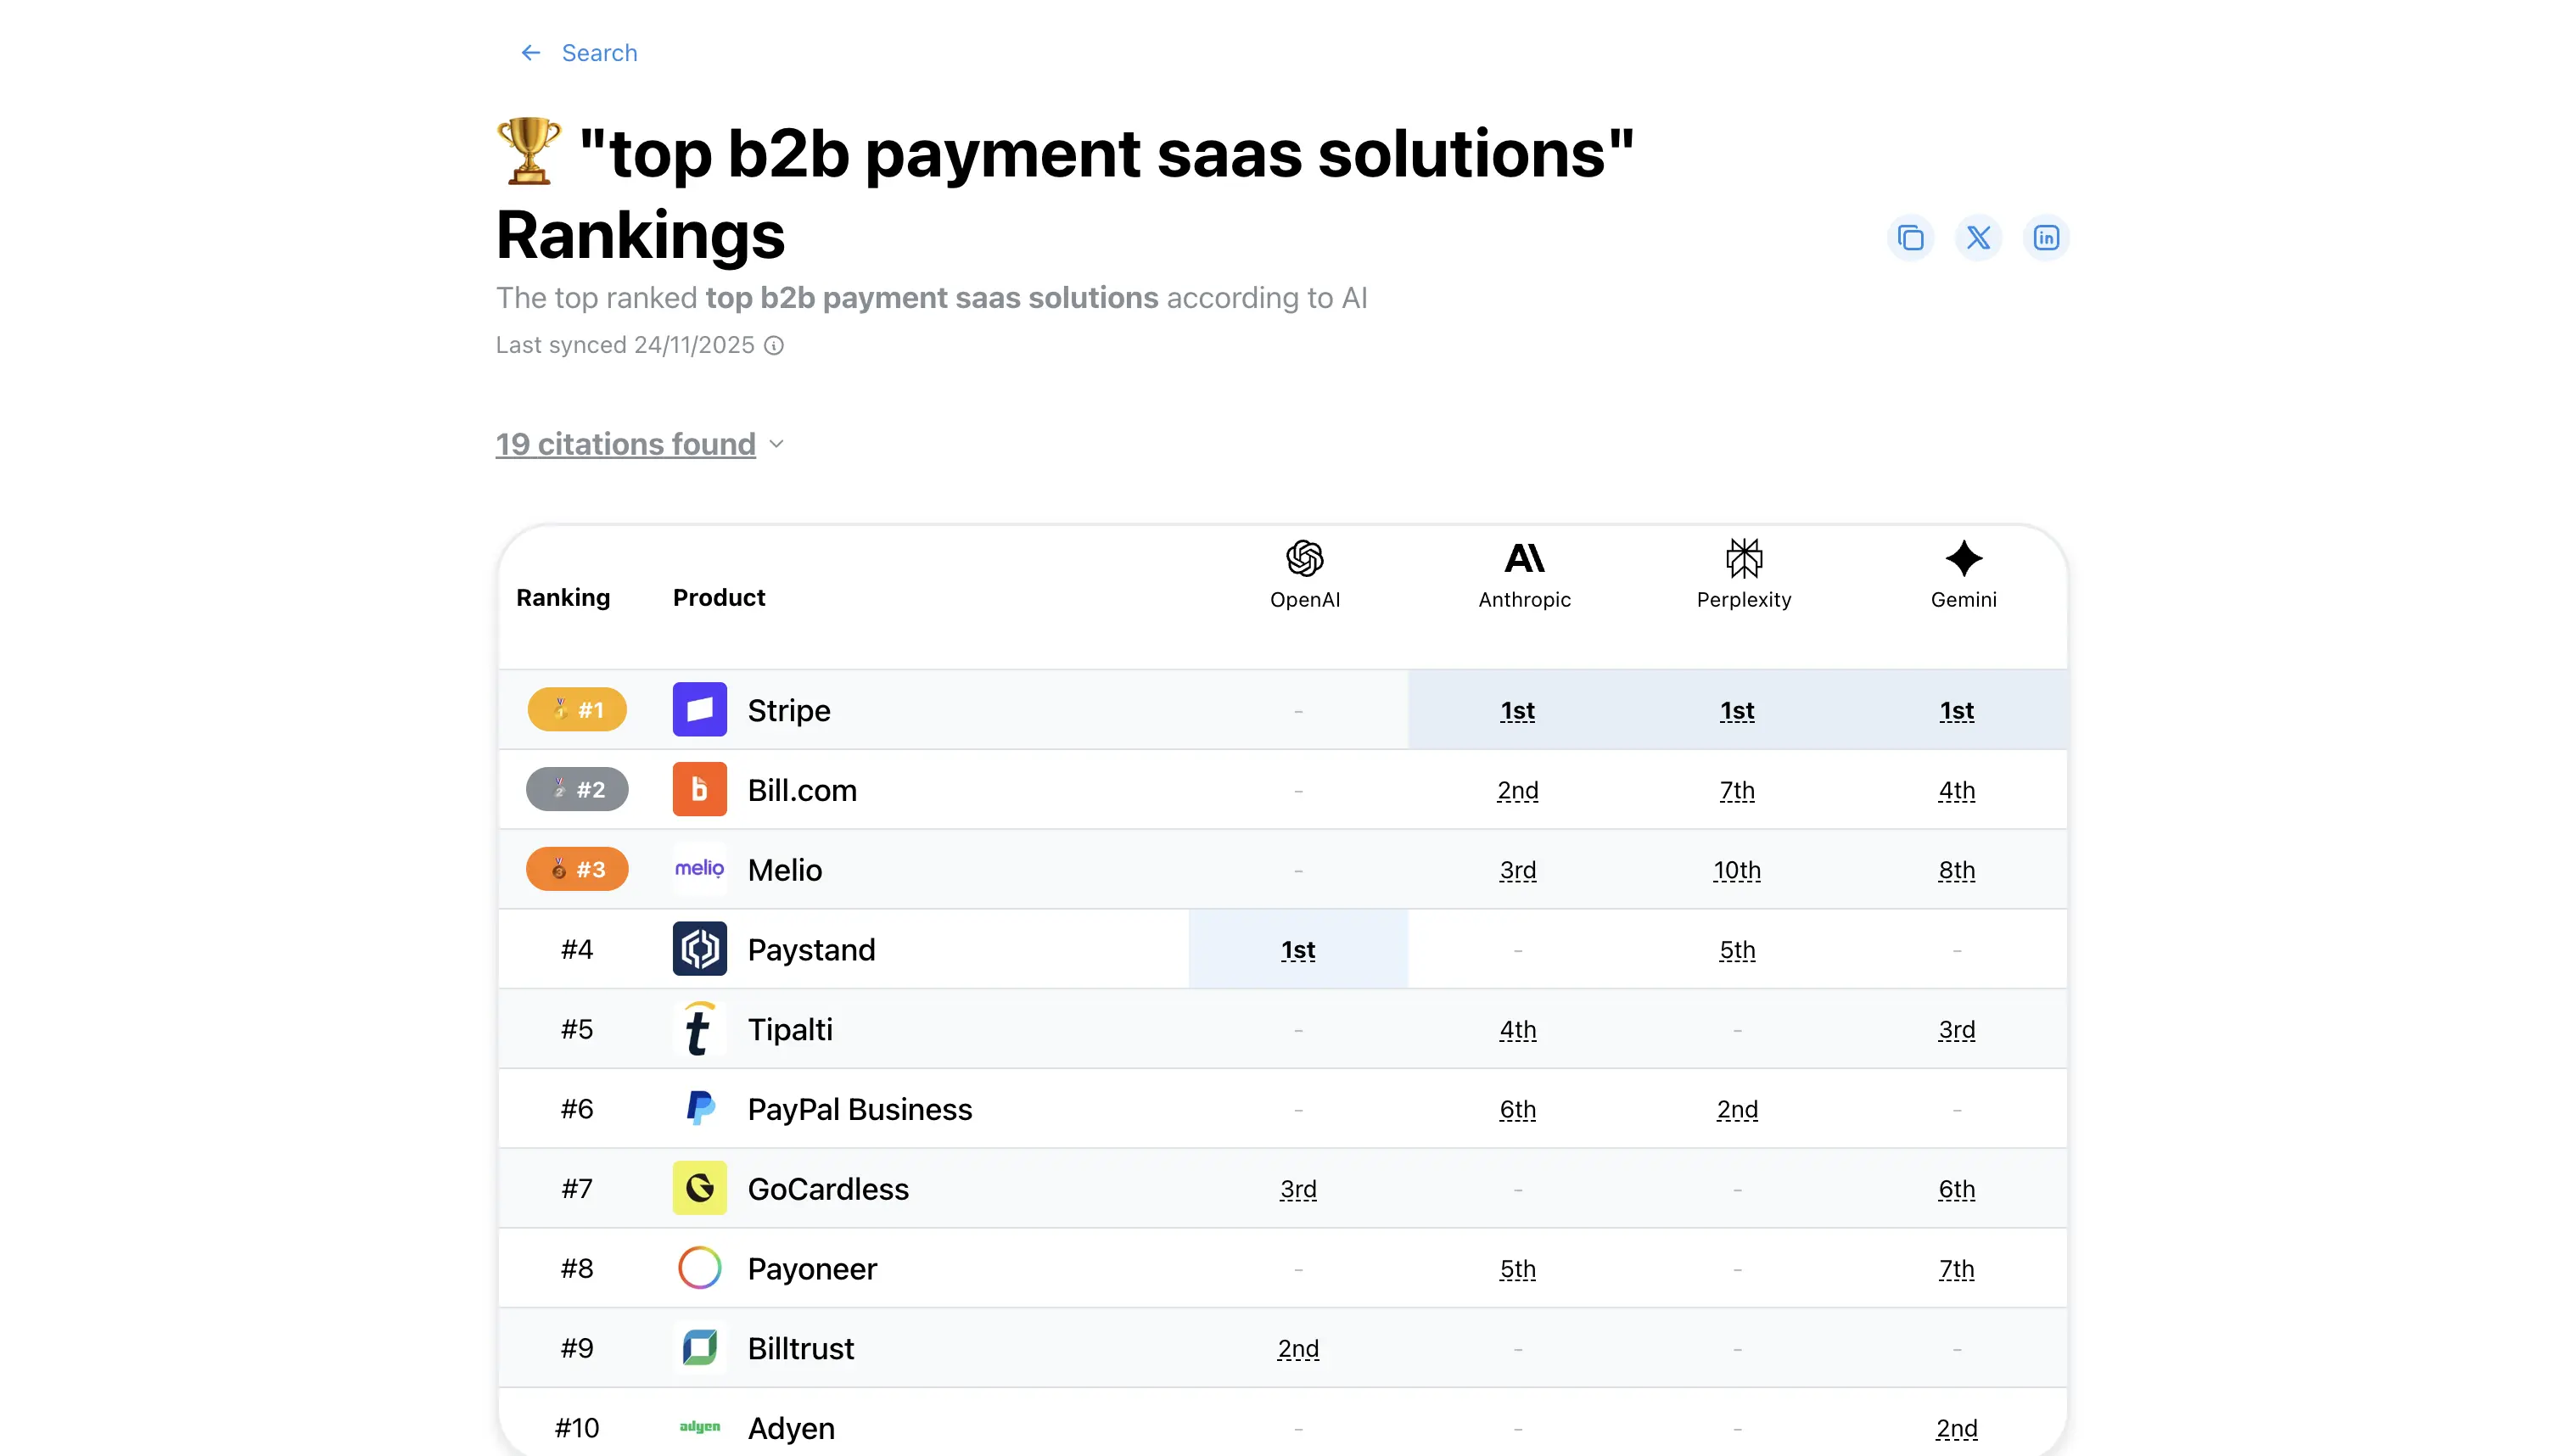This screenshot has height=1456, width=2566.
Task: Click the Paystand product logo
Action: pos(699,949)
